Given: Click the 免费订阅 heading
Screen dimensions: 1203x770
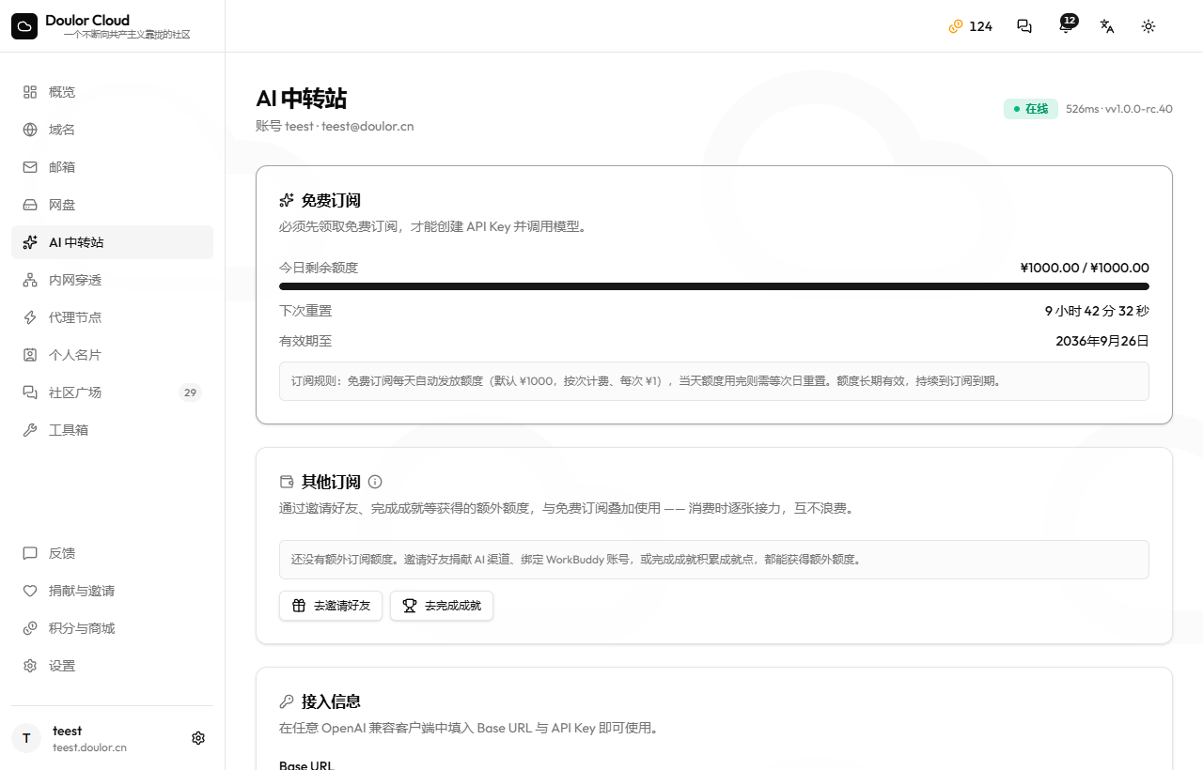Looking at the screenshot, I should 331,200.
